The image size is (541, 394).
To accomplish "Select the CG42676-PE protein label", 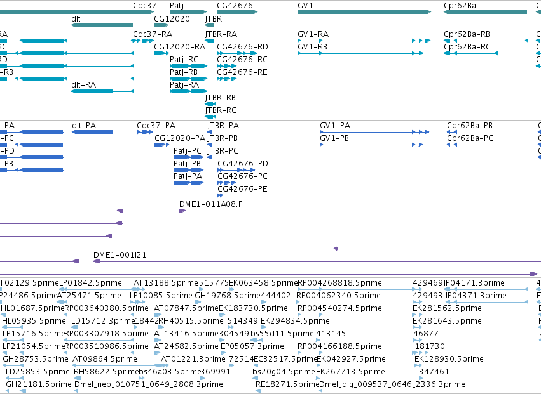I will tap(242, 189).
